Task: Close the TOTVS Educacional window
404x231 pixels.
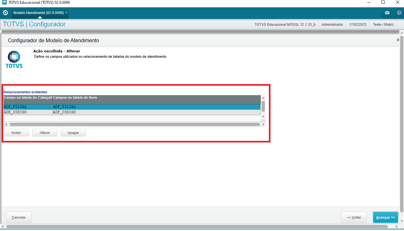Action: [x=397, y=3]
